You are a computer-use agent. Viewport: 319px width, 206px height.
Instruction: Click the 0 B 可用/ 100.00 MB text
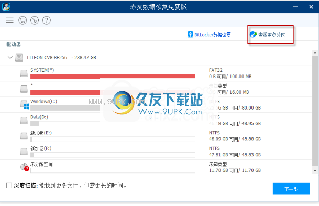click(x=230, y=77)
